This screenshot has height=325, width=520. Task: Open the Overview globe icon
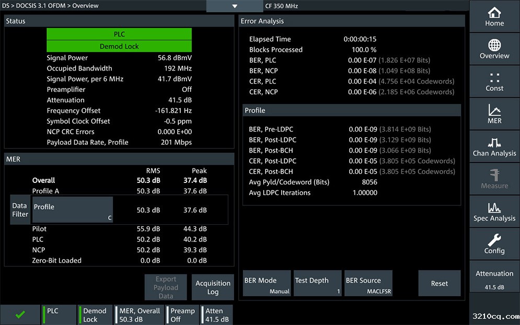pos(494,49)
